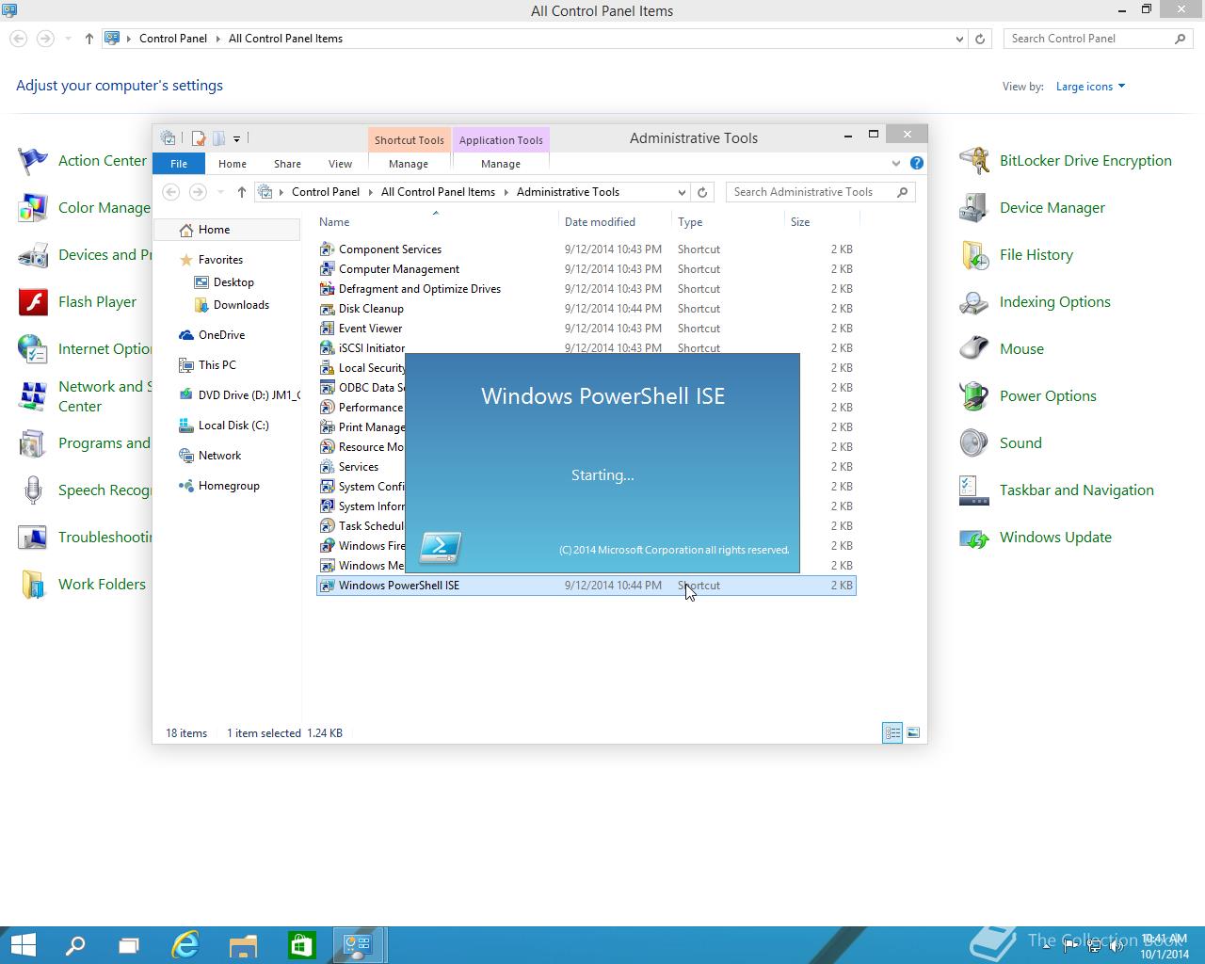Open the View ribbon tab
Image resolution: width=1205 pixels, height=964 pixels.
(340, 164)
